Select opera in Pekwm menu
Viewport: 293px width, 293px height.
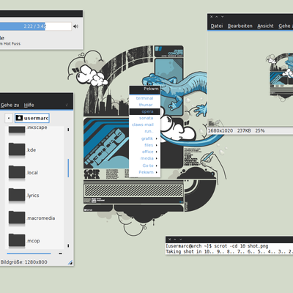(144, 111)
